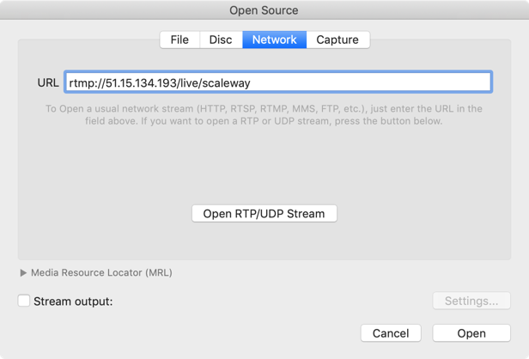The height and width of the screenshot is (359, 529).
Task: Click the 'Open Source' window title bar
Action: point(264,10)
